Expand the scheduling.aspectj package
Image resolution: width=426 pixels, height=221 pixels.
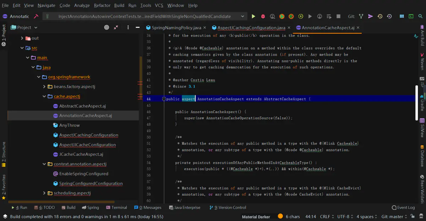click(44, 193)
